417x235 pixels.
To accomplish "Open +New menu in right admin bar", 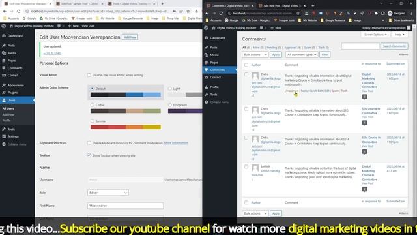I will point(276,28).
